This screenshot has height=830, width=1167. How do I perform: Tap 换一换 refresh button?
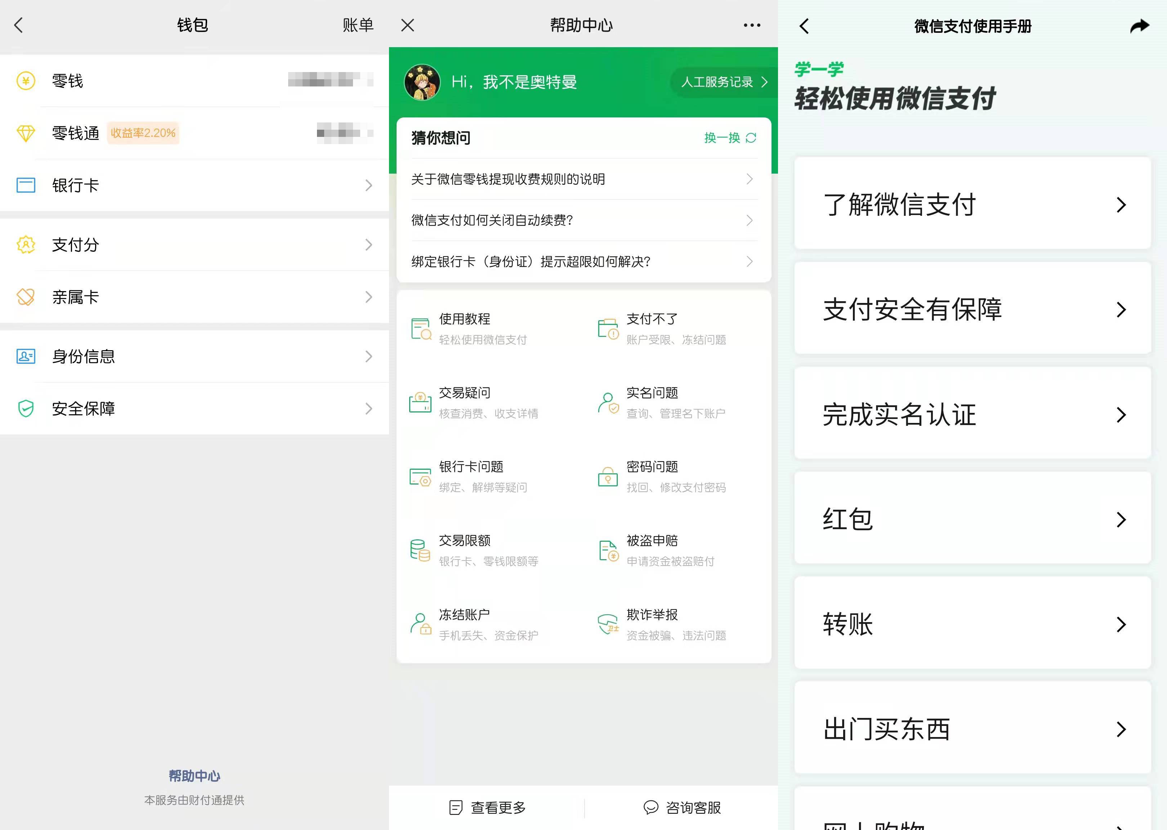tap(730, 138)
